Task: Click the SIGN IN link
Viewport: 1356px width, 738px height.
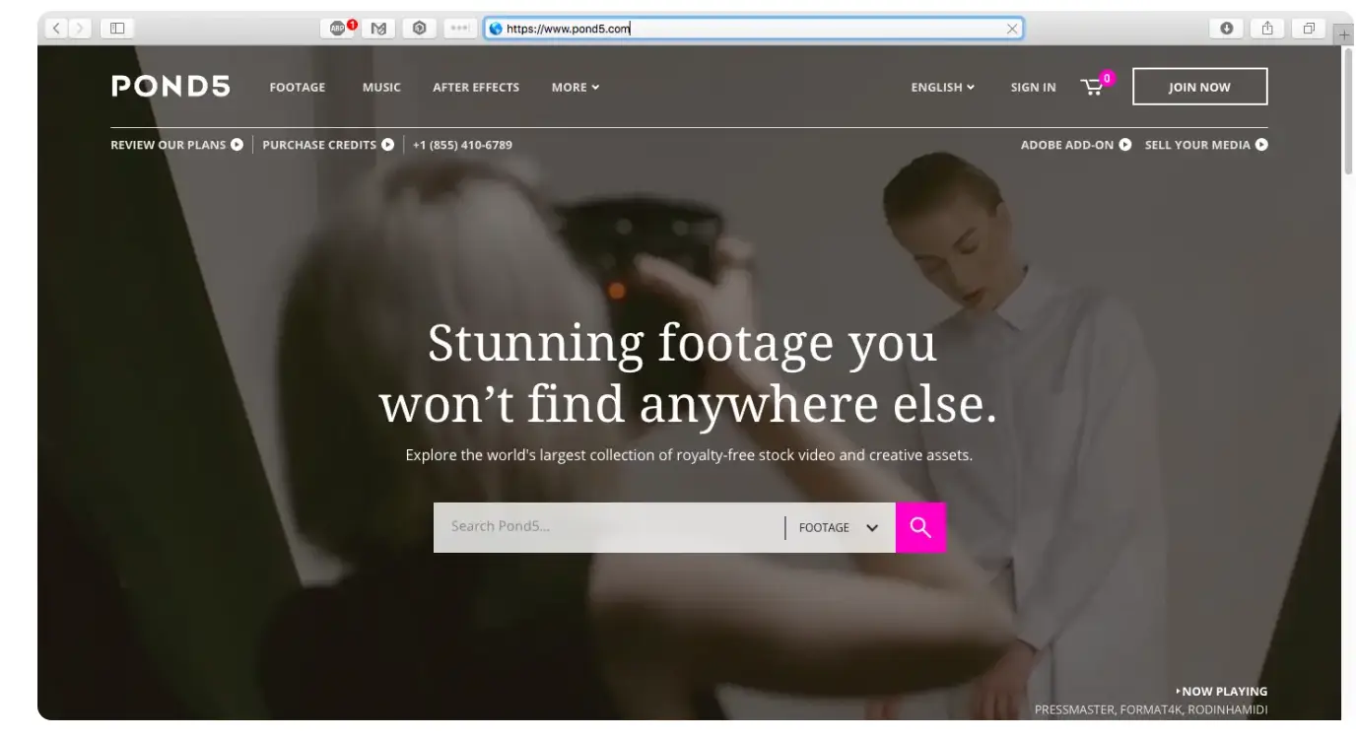Action: [1033, 87]
